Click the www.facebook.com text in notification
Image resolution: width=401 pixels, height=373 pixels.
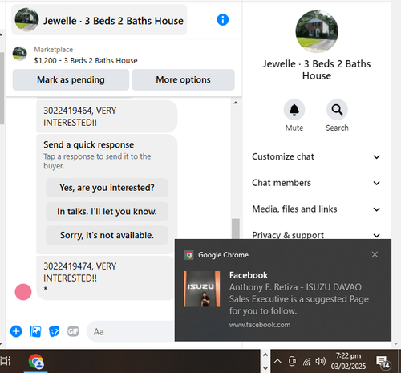click(260, 325)
